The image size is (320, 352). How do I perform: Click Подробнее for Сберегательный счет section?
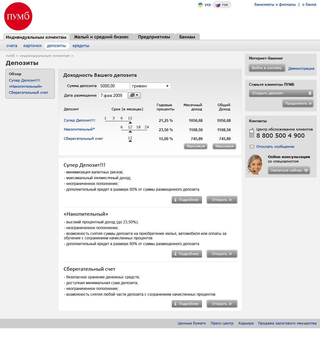coord(187,304)
